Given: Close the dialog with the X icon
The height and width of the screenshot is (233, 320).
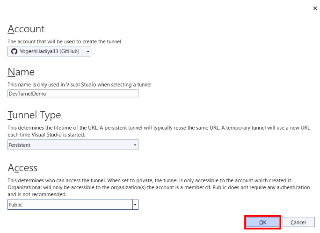Looking at the screenshot, I should click(315, 8).
